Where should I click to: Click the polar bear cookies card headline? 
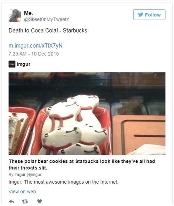point(82,164)
